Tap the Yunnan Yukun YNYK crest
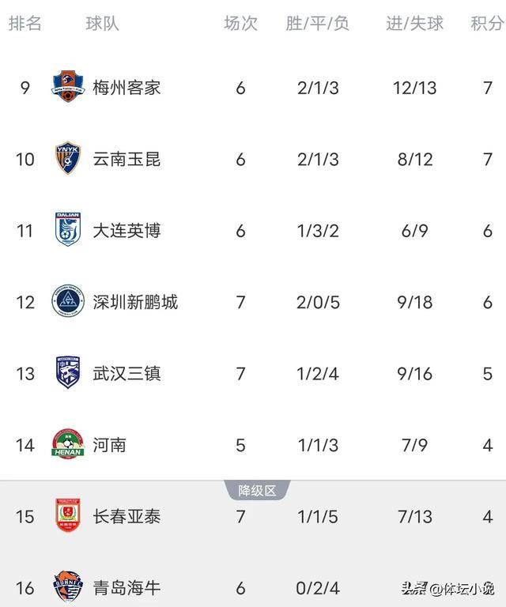Screen dimensions: 506x607 (x=68, y=158)
